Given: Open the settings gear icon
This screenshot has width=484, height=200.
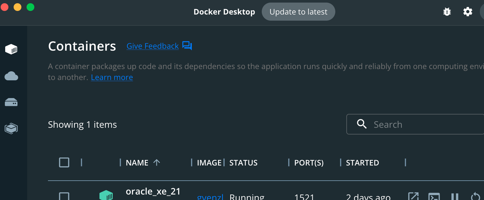Looking at the screenshot, I should (468, 12).
